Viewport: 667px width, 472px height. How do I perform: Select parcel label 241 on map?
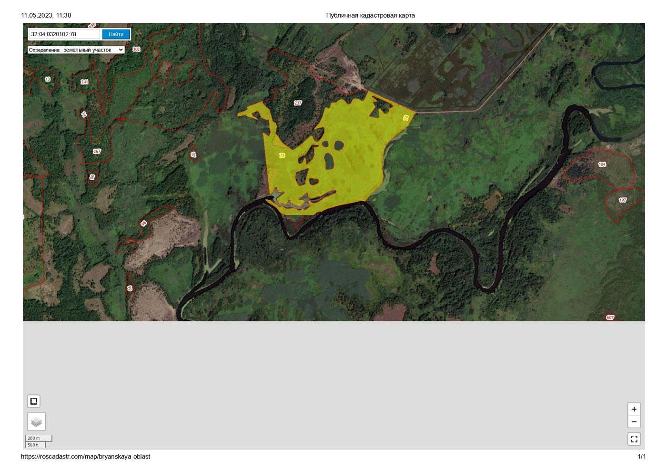[84, 82]
